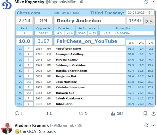
Task: Click the reply speech bubble icon
Action: (x=17, y=113)
